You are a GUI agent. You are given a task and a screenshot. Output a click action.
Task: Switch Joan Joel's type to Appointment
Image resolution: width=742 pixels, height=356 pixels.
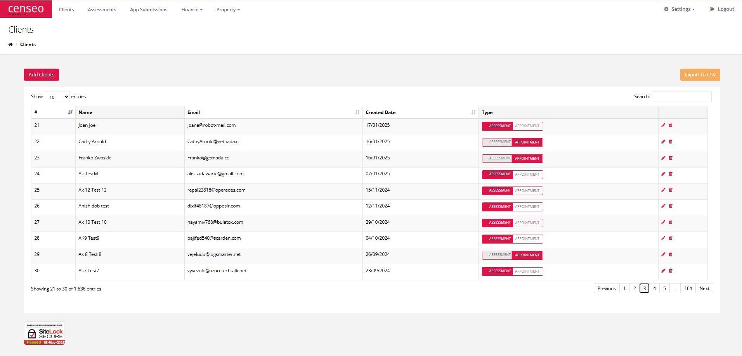527,126
